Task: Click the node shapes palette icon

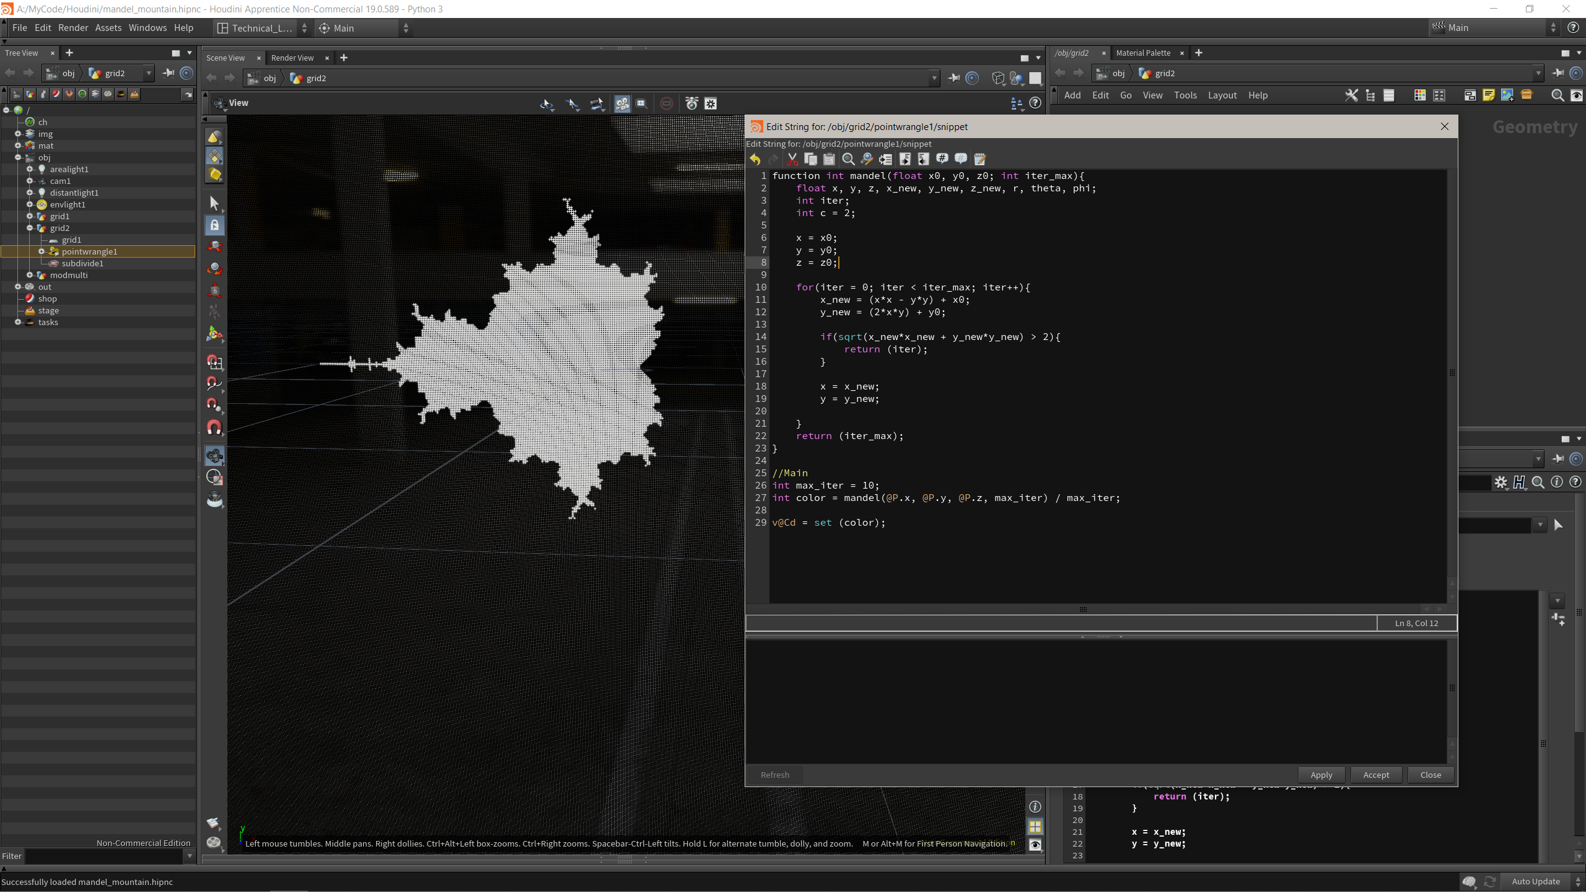Action: 1439,95
